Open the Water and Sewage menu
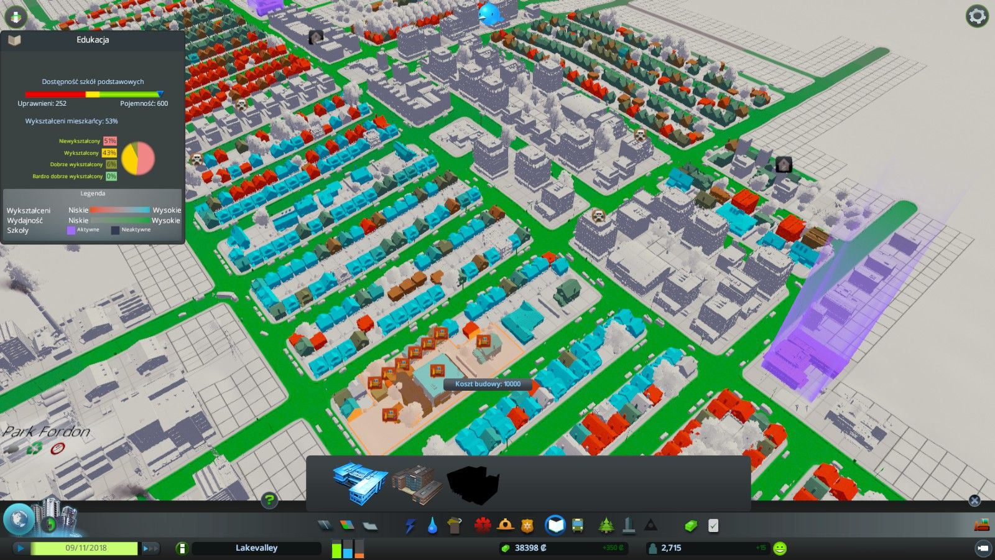The width and height of the screenshot is (995, 560). (432, 526)
